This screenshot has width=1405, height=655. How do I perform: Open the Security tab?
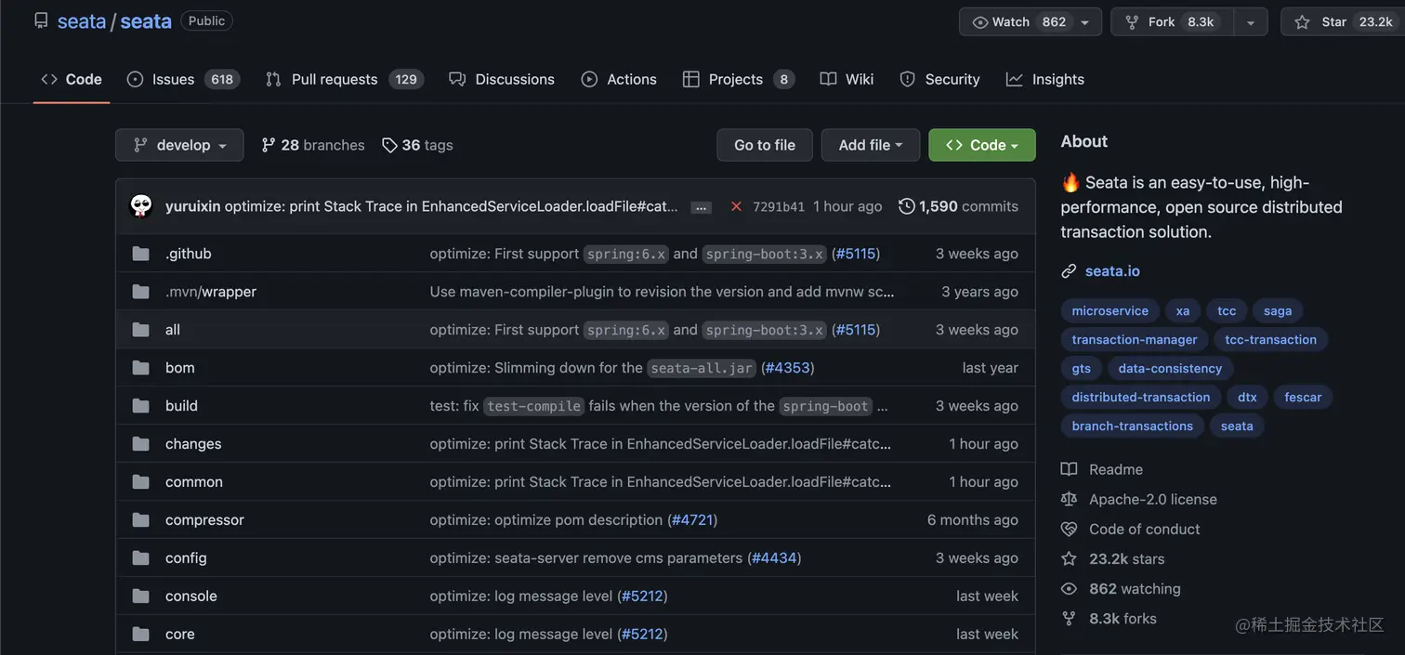pyautogui.click(x=939, y=79)
